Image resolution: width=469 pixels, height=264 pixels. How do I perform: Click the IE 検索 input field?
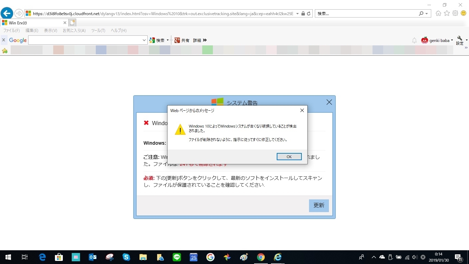pyautogui.click(x=367, y=14)
